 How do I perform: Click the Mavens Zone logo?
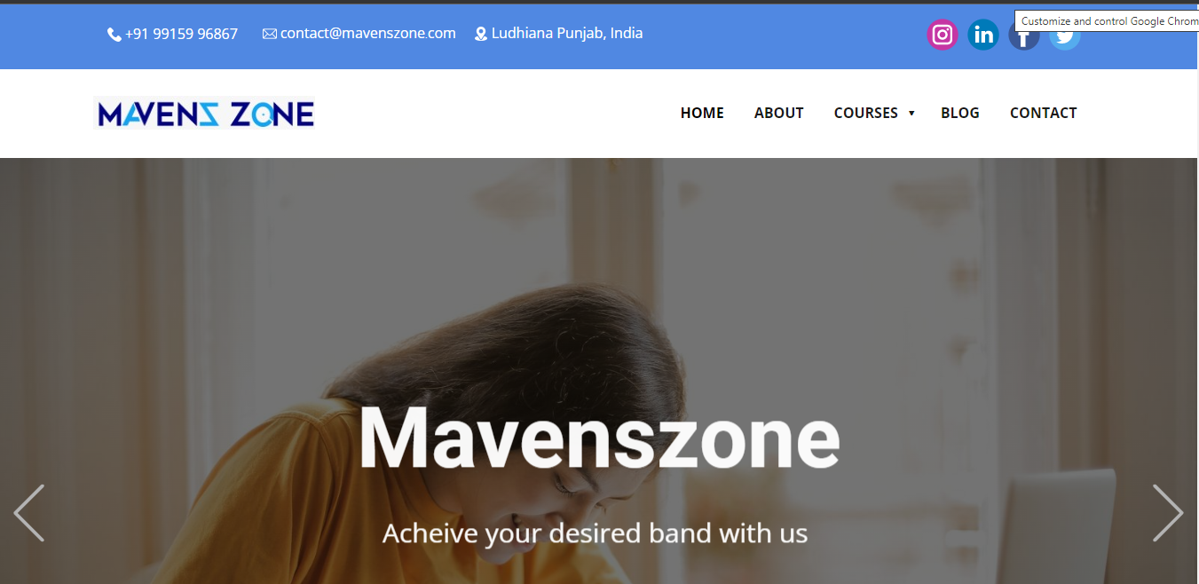(x=204, y=113)
